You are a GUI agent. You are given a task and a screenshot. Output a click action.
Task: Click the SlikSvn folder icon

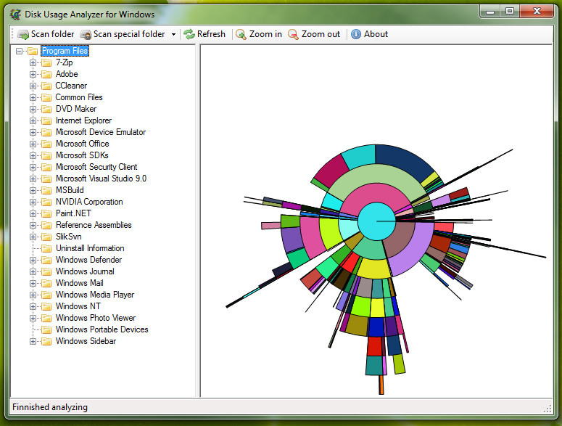click(46, 237)
